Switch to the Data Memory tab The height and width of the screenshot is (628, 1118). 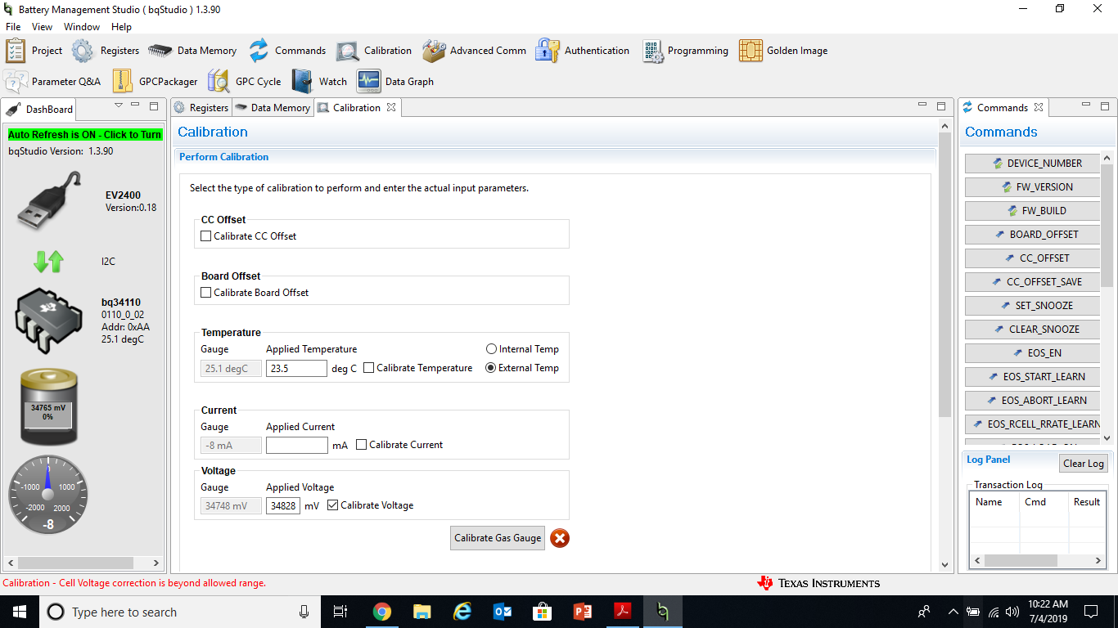[x=273, y=108]
